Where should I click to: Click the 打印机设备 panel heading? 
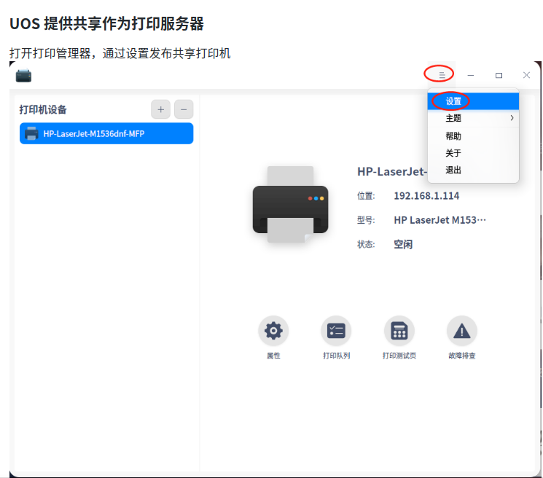click(x=43, y=110)
